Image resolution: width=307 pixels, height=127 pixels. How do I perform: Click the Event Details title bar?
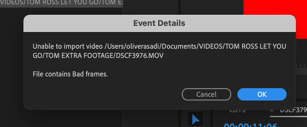[159, 23]
